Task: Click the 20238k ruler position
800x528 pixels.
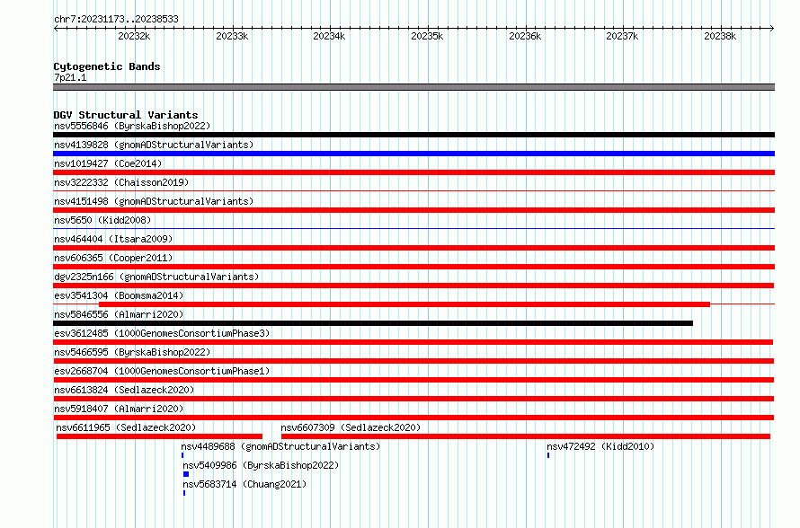Action: click(x=720, y=36)
